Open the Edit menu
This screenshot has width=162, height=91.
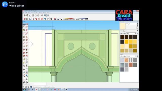click(x=26, y=13)
